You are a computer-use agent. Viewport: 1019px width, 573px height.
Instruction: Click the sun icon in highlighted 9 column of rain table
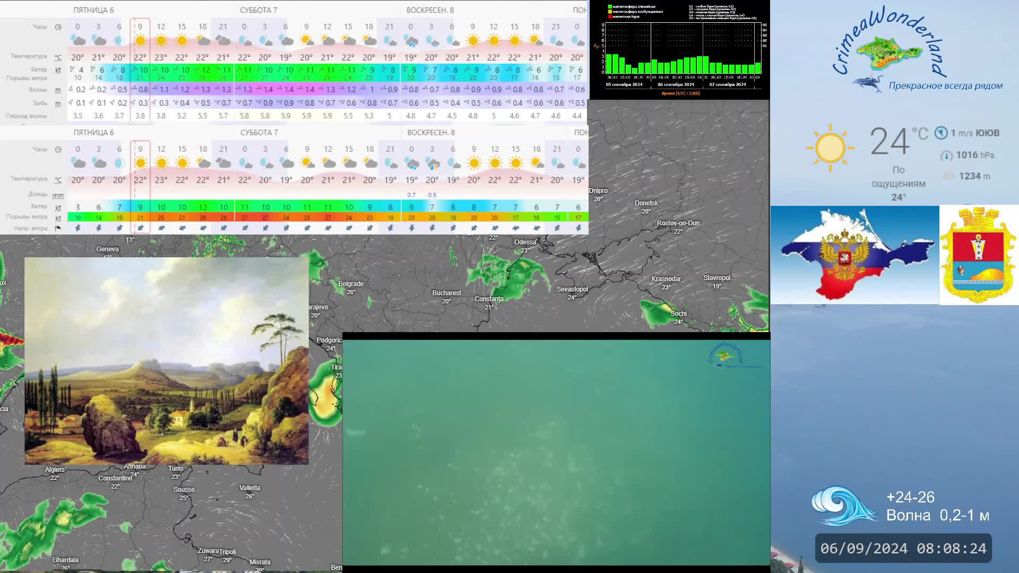[140, 162]
